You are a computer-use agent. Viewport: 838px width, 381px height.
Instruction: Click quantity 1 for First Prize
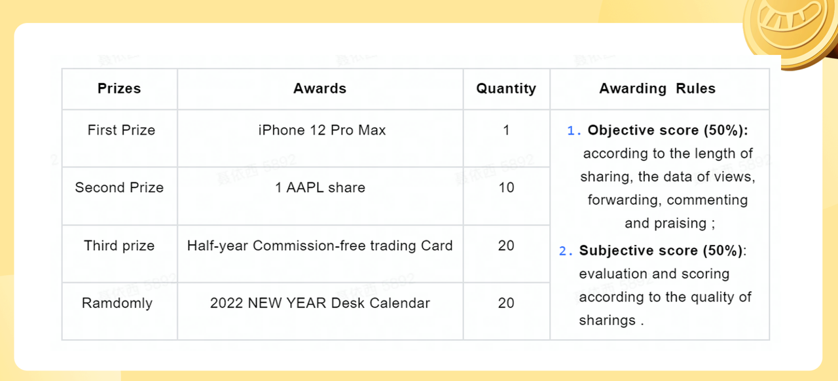pos(506,130)
